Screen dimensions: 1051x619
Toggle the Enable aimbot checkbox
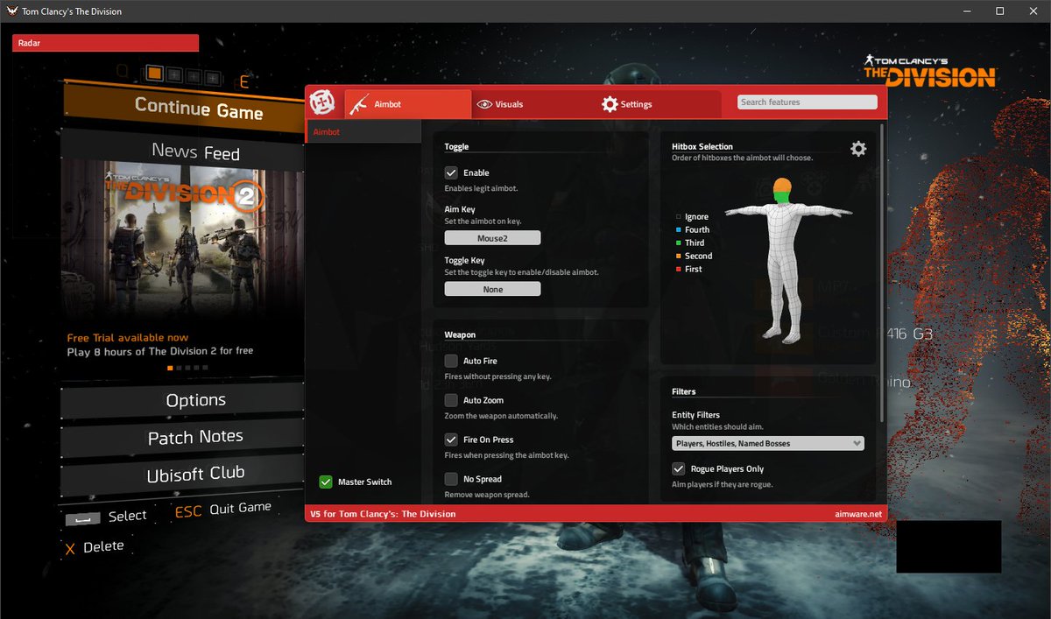coord(451,172)
